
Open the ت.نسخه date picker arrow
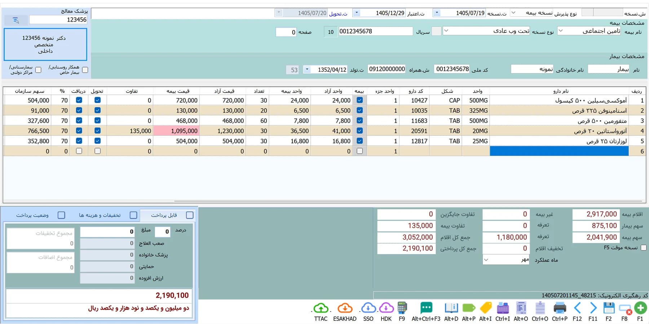tap(437, 13)
